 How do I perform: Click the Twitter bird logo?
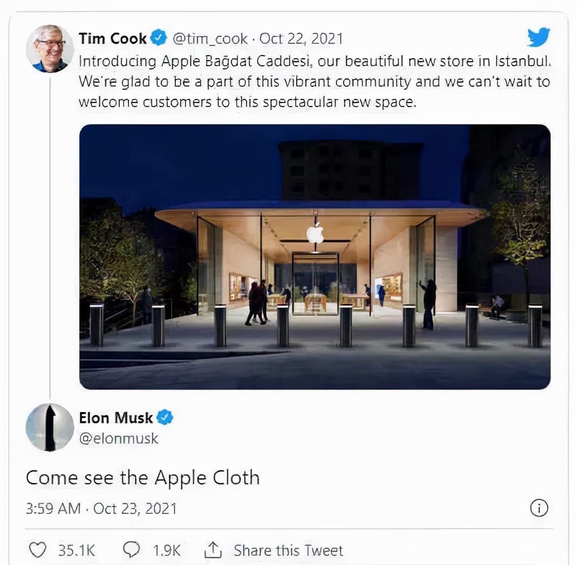coord(538,37)
